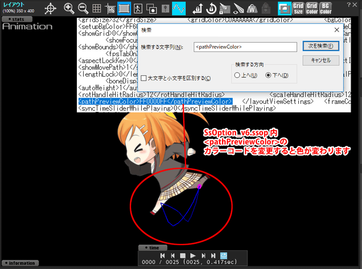
Task: Step back one frame
Action: pyautogui.click(x=172, y=255)
